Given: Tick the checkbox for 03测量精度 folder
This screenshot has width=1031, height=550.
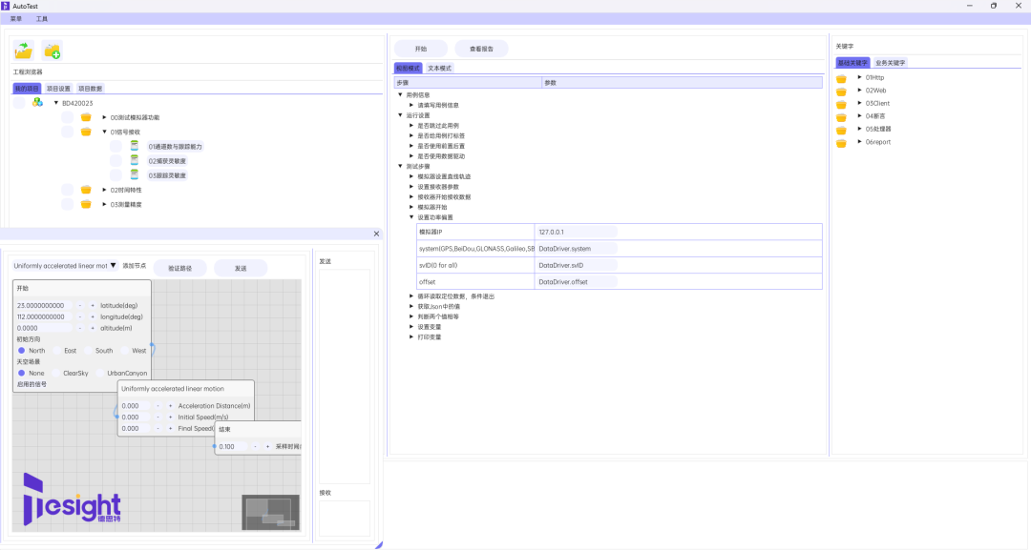Looking at the screenshot, I should point(67,204).
